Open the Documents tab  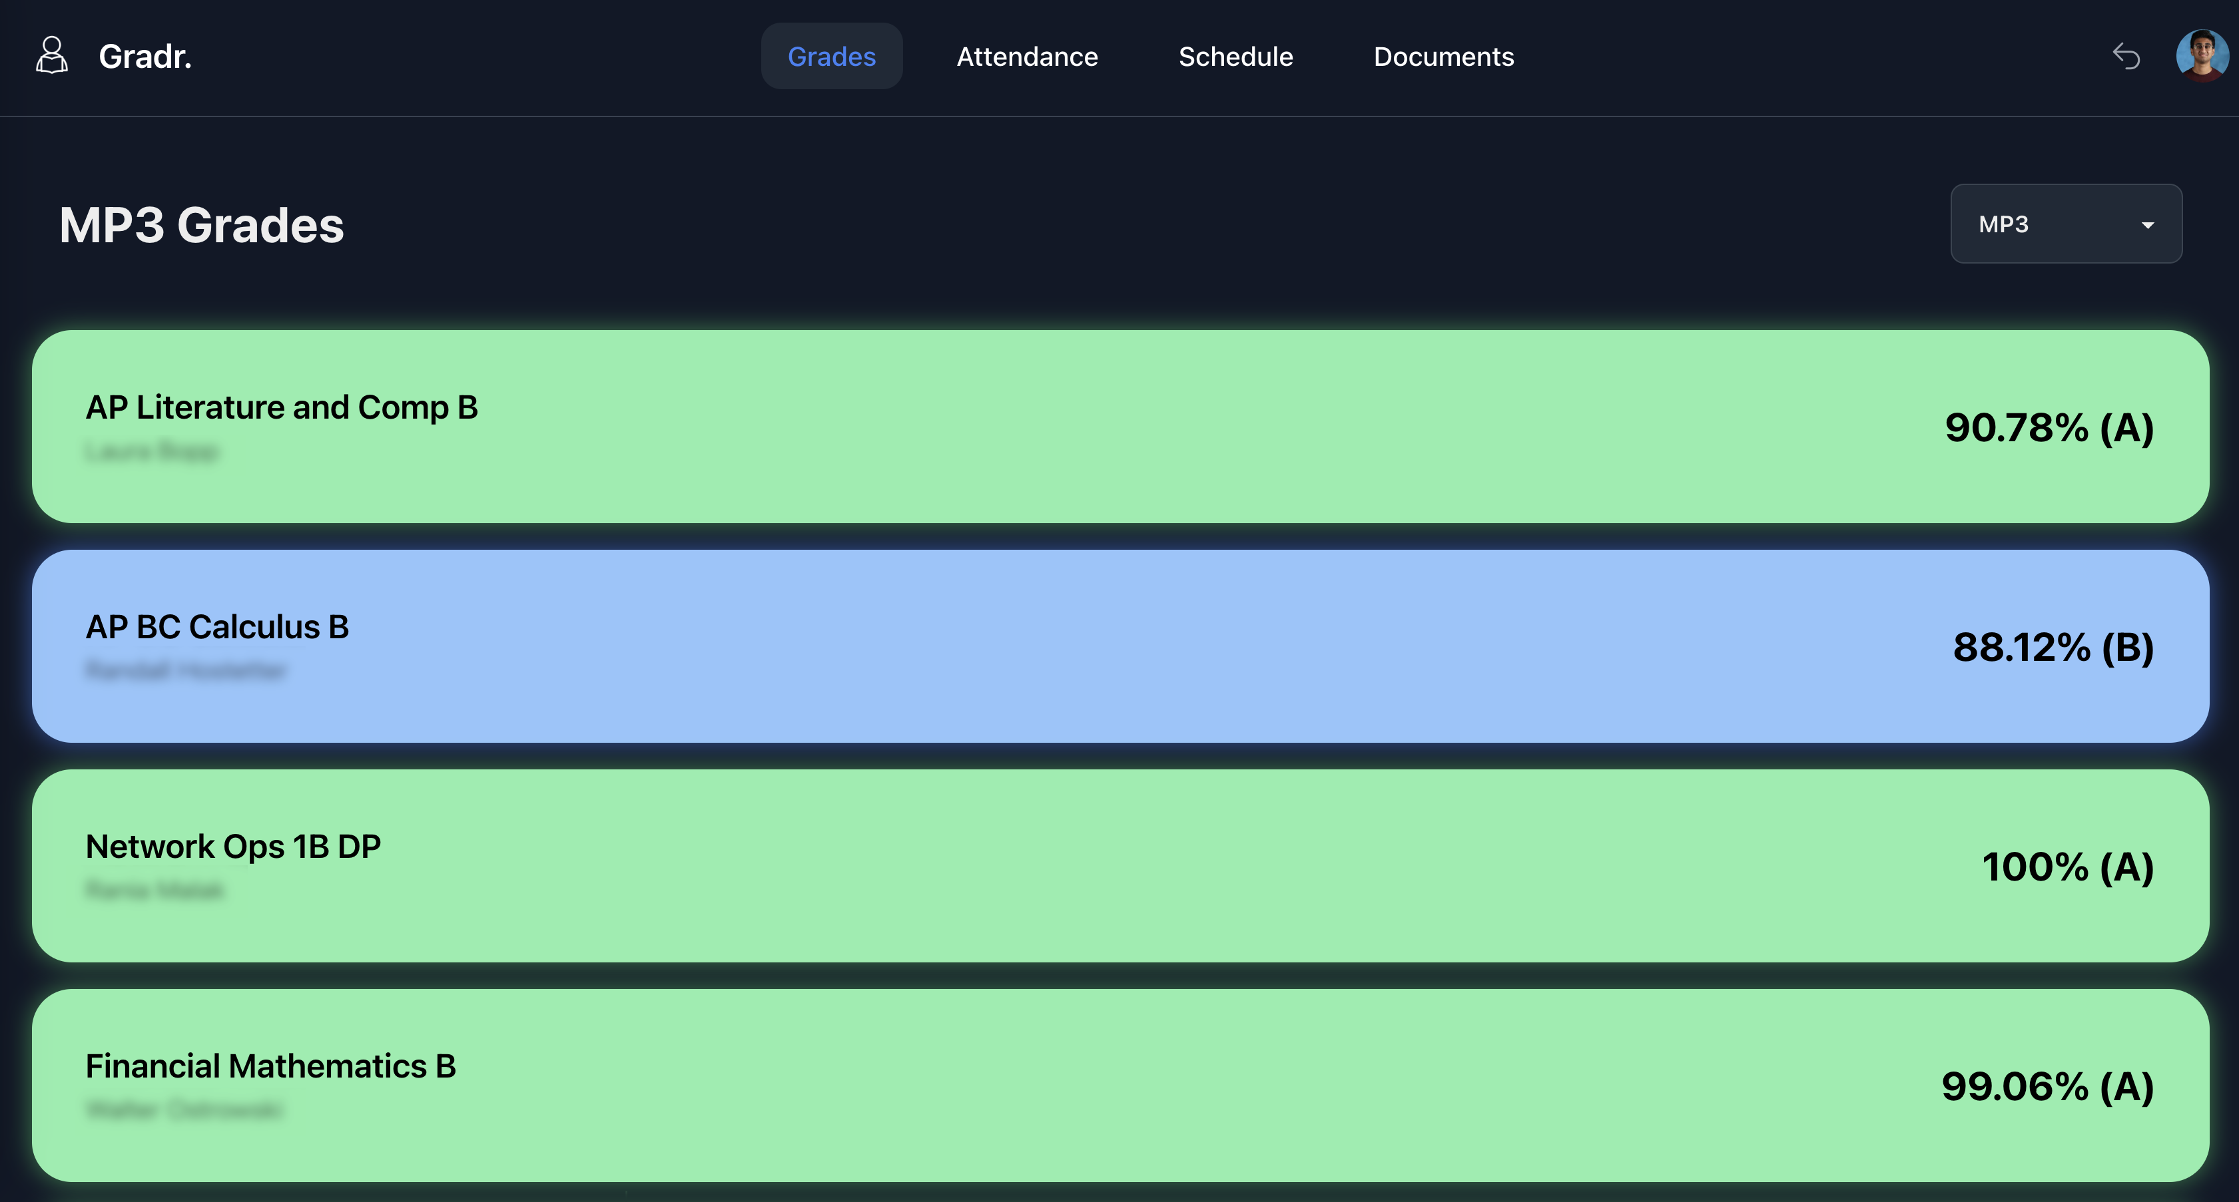click(x=1443, y=57)
